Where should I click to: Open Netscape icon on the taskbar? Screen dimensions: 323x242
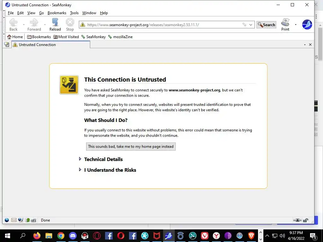pos(192,236)
